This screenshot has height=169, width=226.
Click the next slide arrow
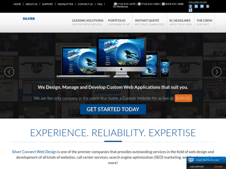click(217, 72)
